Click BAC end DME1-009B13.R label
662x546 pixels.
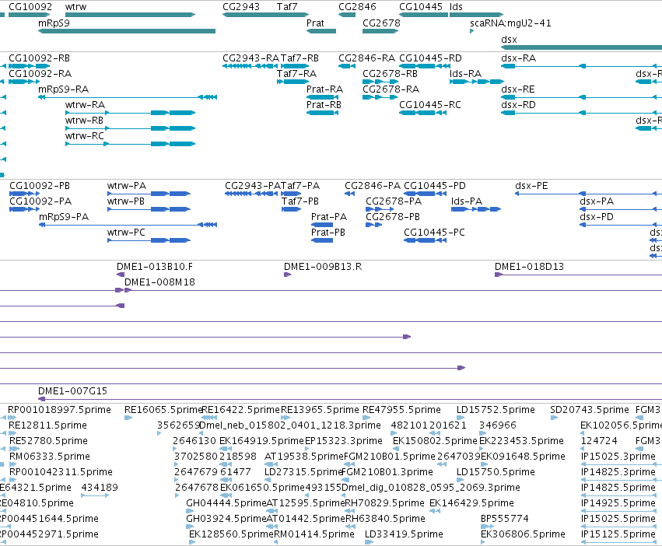[x=323, y=267]
